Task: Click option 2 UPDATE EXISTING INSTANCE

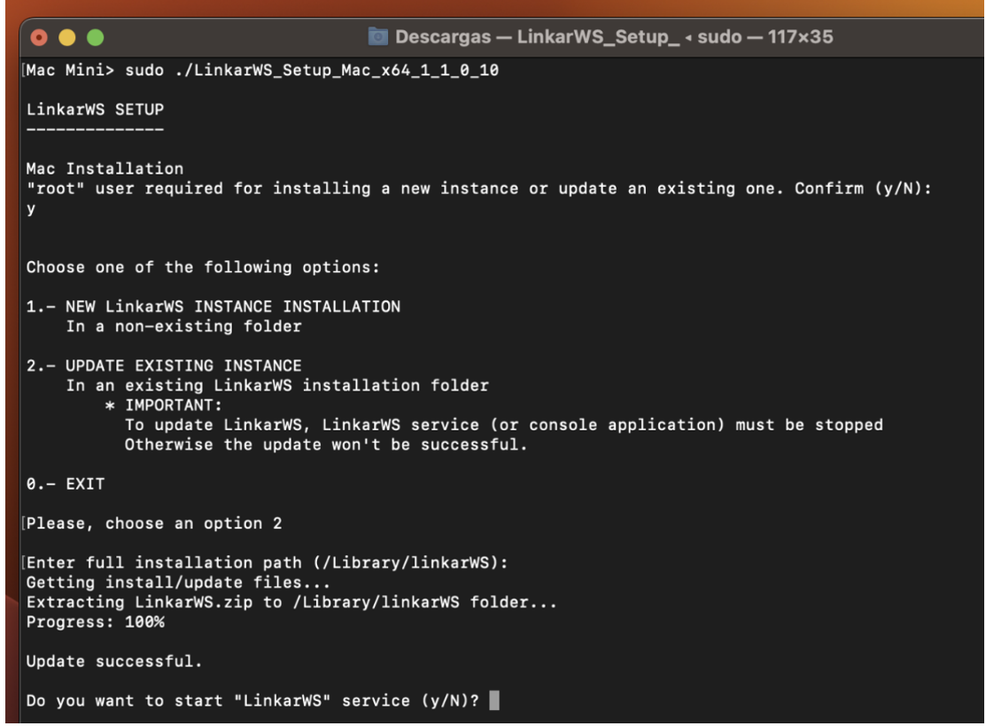Action: pos(164,366)
